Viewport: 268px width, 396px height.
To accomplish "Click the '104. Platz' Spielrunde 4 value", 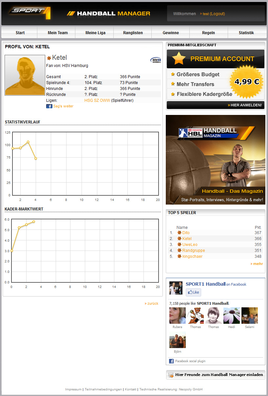I will click(93, 83).
